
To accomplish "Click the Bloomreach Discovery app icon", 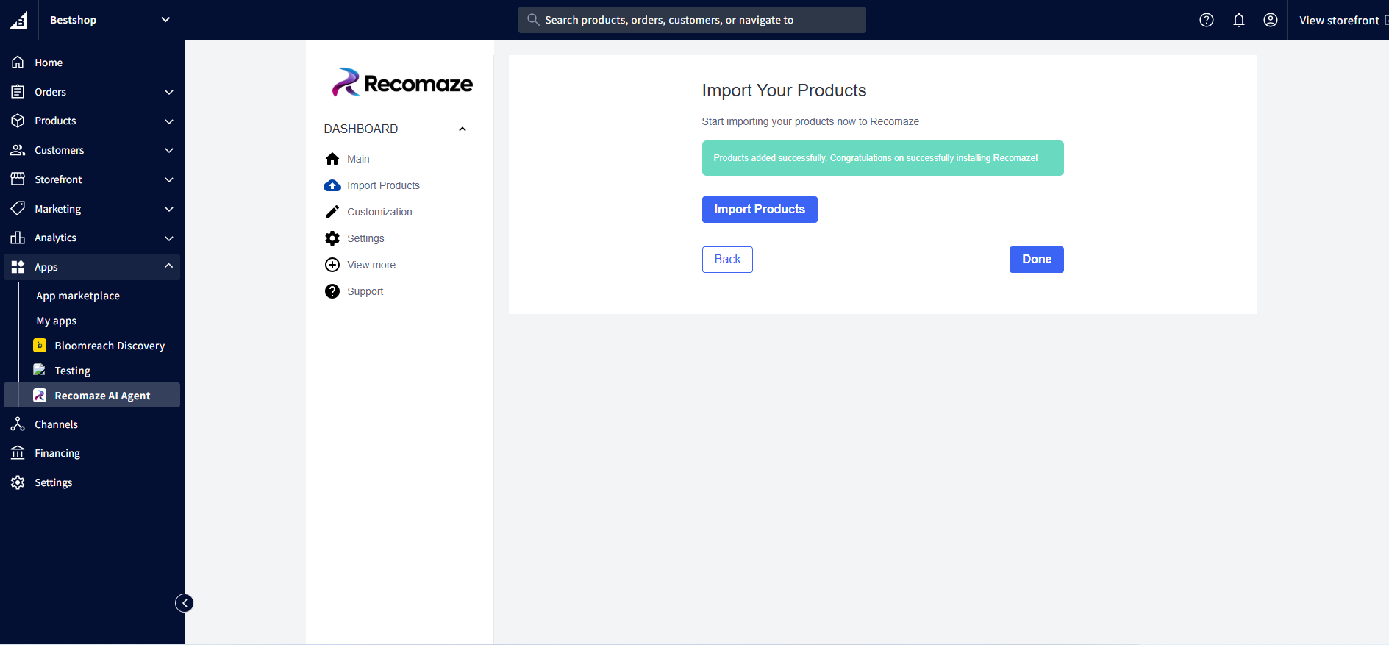I will coord(40,346).
